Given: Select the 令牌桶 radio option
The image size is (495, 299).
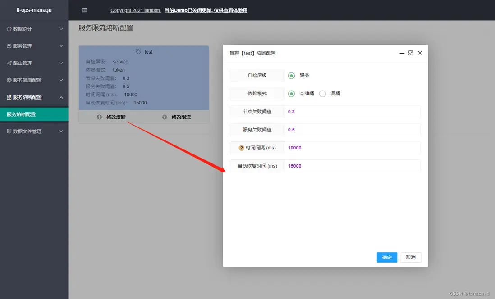Looking at the screenshot, I should click(x=291, y=94).
